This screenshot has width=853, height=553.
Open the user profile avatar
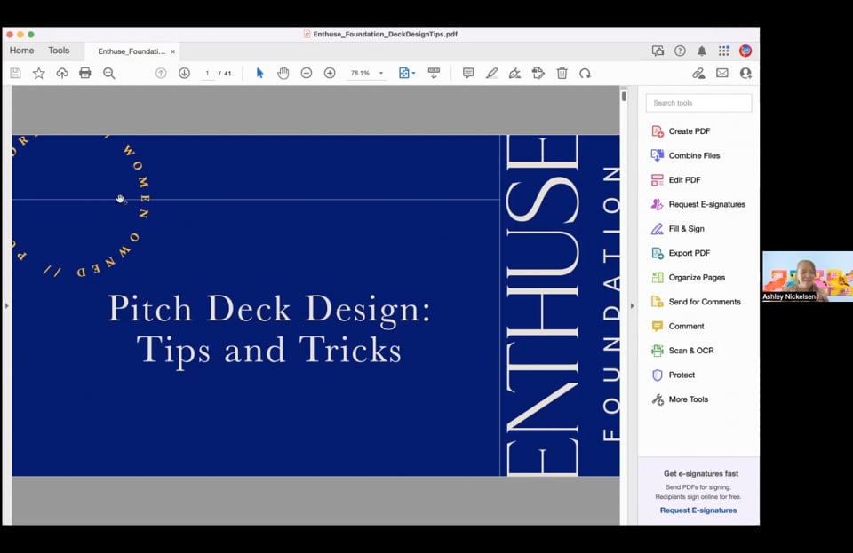745,51
